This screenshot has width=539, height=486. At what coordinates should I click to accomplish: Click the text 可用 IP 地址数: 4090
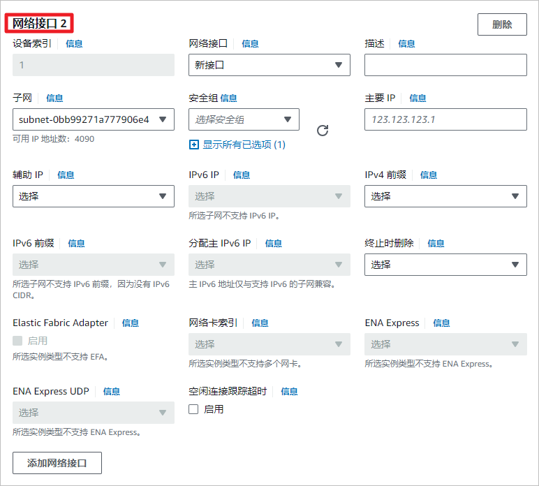coord(53,139)
